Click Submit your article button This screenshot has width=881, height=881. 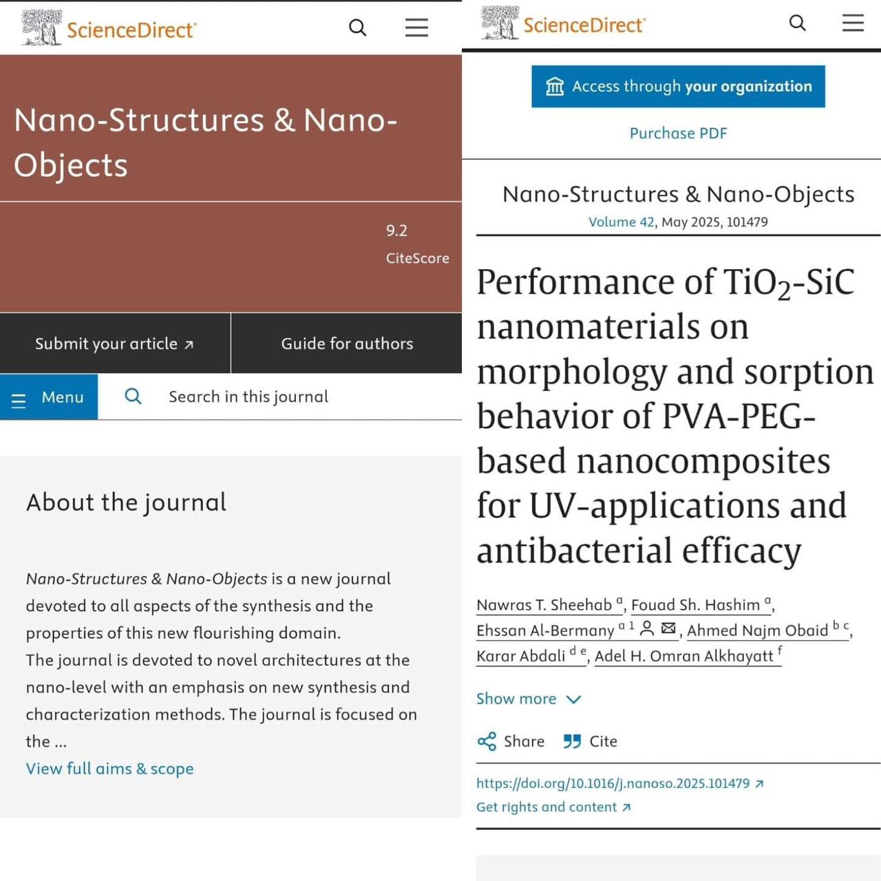point(115,343)
